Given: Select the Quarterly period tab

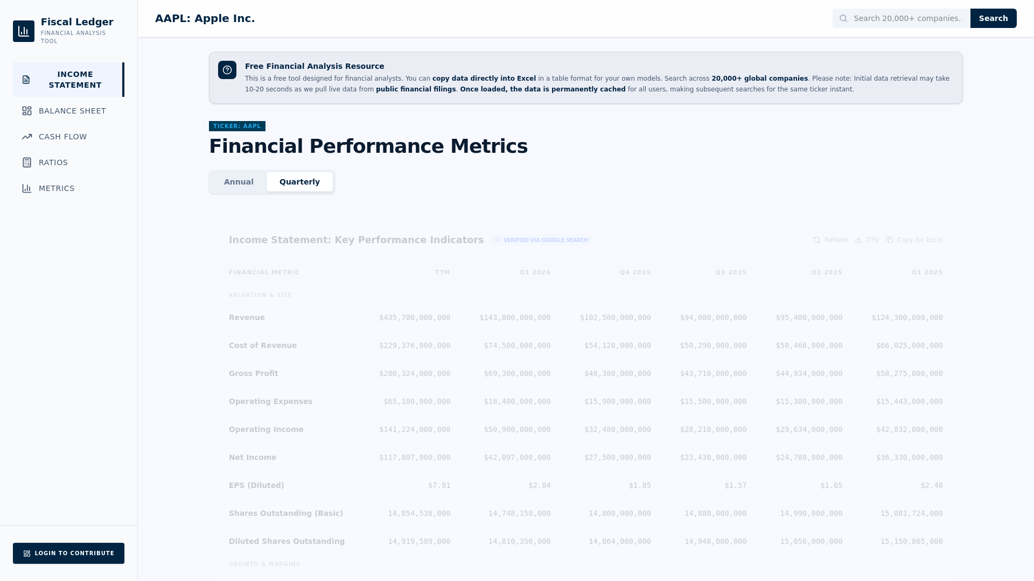Looking at the screenshot, I should tap(299, 182).
